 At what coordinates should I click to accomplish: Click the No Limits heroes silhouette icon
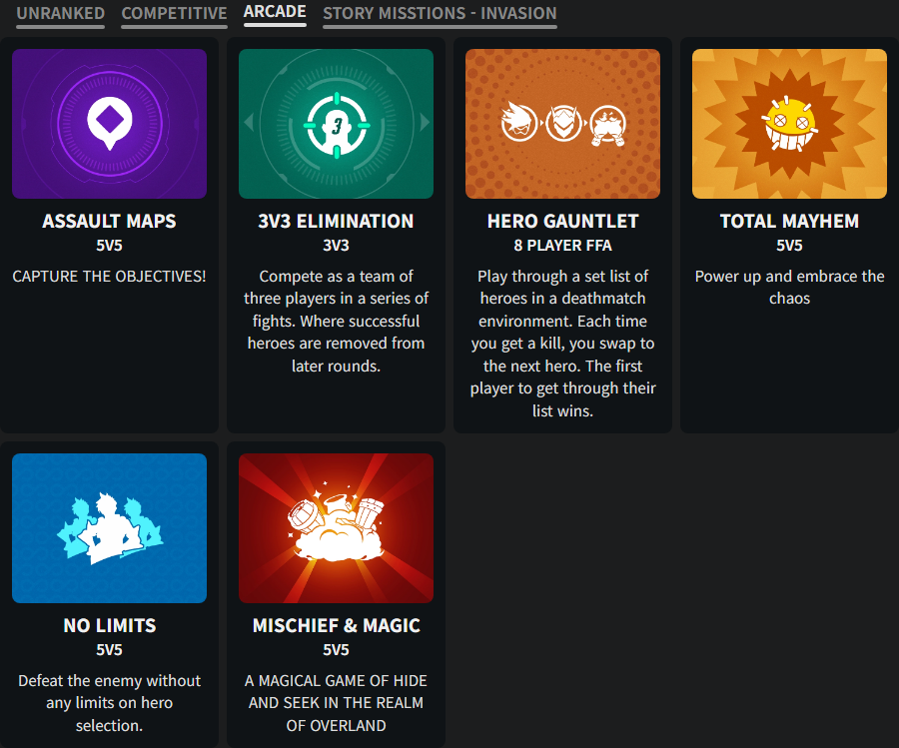point(110,528)
